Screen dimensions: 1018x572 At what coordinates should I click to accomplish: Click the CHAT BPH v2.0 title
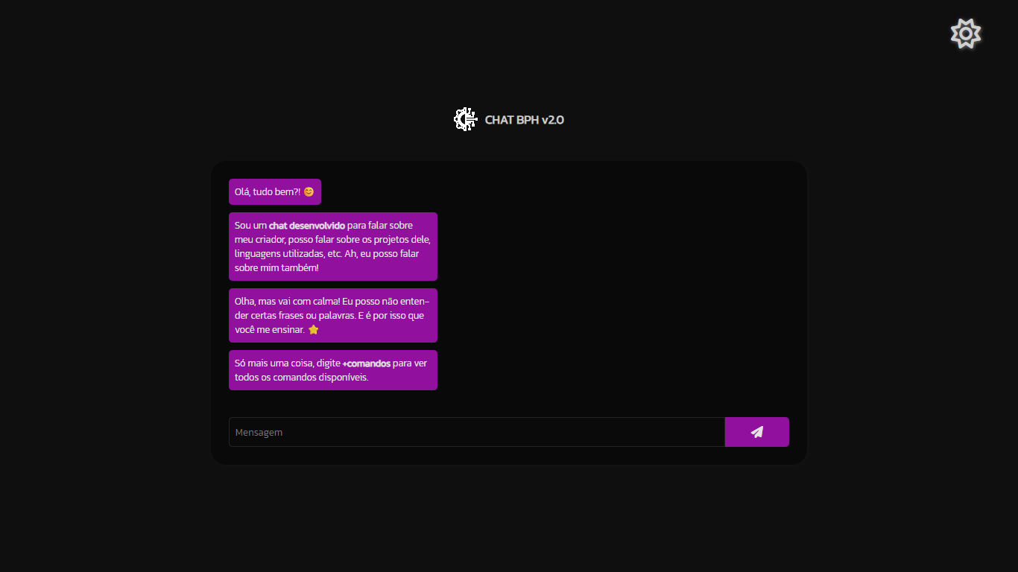point(525,119)
